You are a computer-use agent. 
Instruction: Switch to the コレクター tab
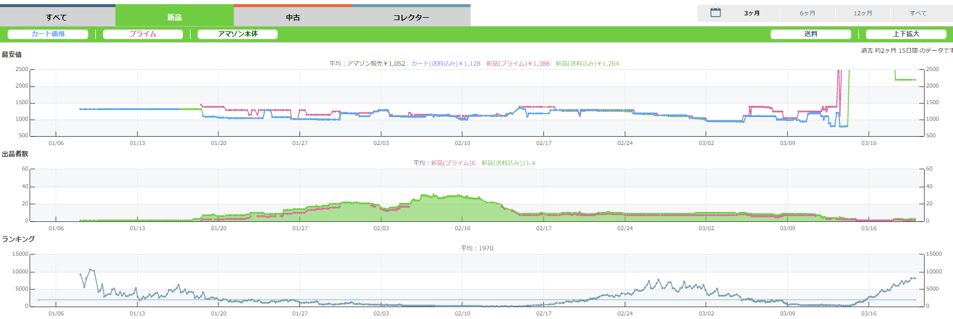point(411,17)
